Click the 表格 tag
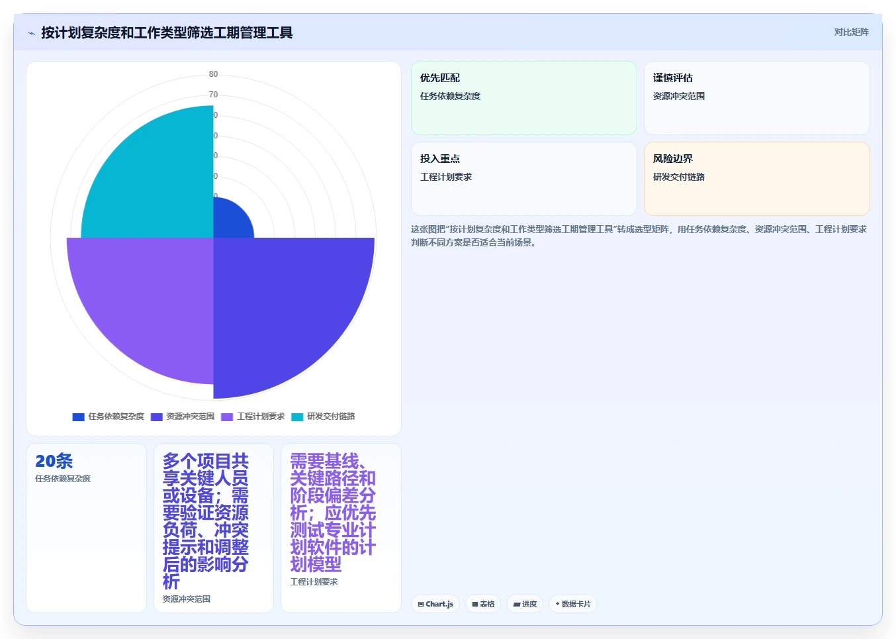This screenshot has height=639, width=896. [483, 604]
